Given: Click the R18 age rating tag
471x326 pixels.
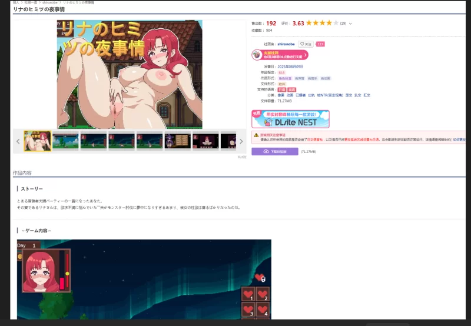Looking at the screenshot, I should [281, 72].
